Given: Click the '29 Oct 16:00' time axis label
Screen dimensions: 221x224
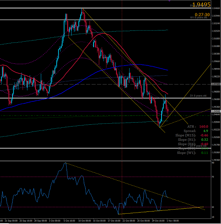Looking at the screenshot, I should (x=158, y=221).
